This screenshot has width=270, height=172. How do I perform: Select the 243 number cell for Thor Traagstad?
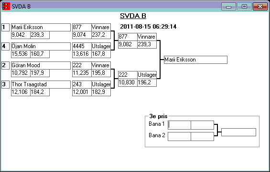82,84
